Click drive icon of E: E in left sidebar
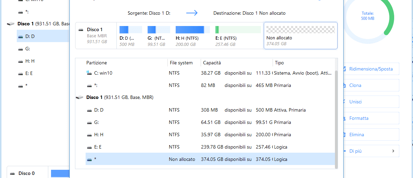 pos(21,73)
